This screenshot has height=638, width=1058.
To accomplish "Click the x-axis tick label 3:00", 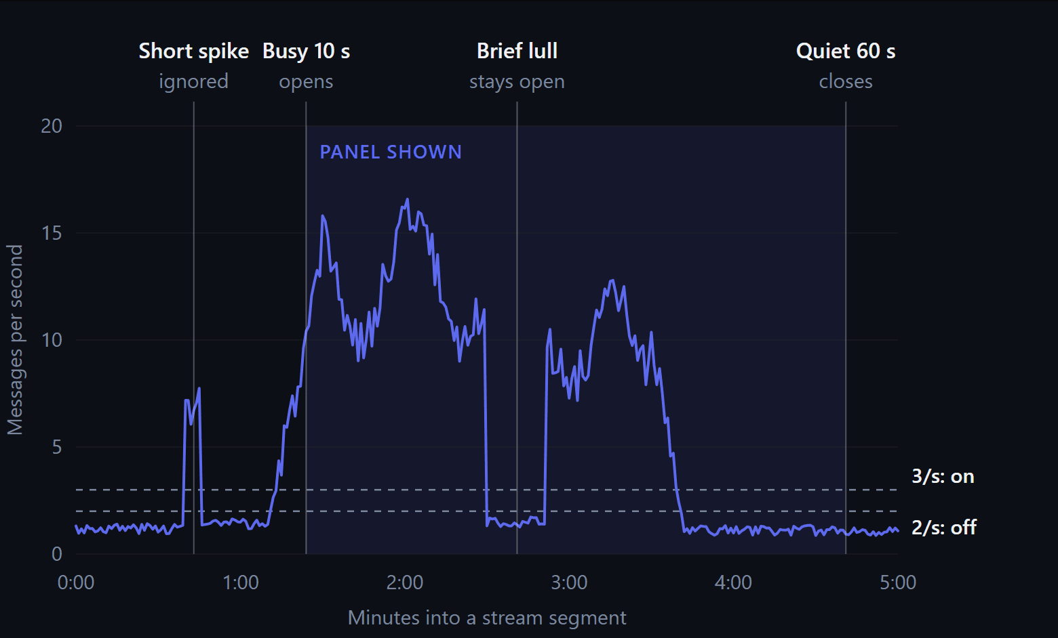I will pyautogui.click(x=569, y=582).
